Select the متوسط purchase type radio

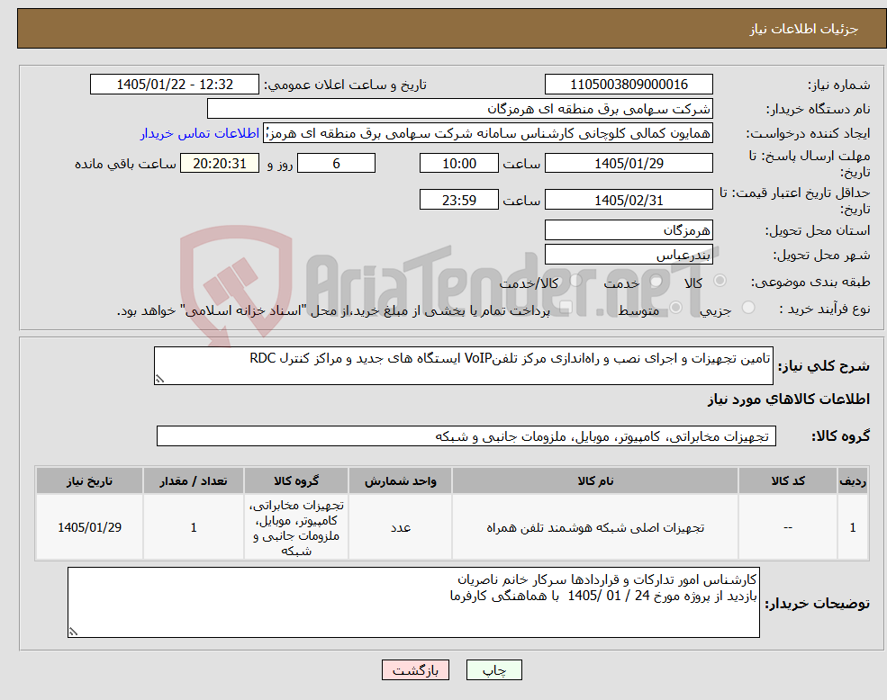tap(675, 308)
